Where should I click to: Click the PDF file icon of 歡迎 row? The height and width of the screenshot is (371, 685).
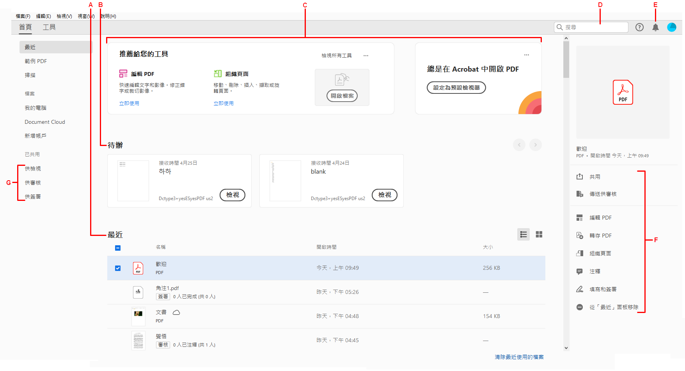[x=138, y=268]
